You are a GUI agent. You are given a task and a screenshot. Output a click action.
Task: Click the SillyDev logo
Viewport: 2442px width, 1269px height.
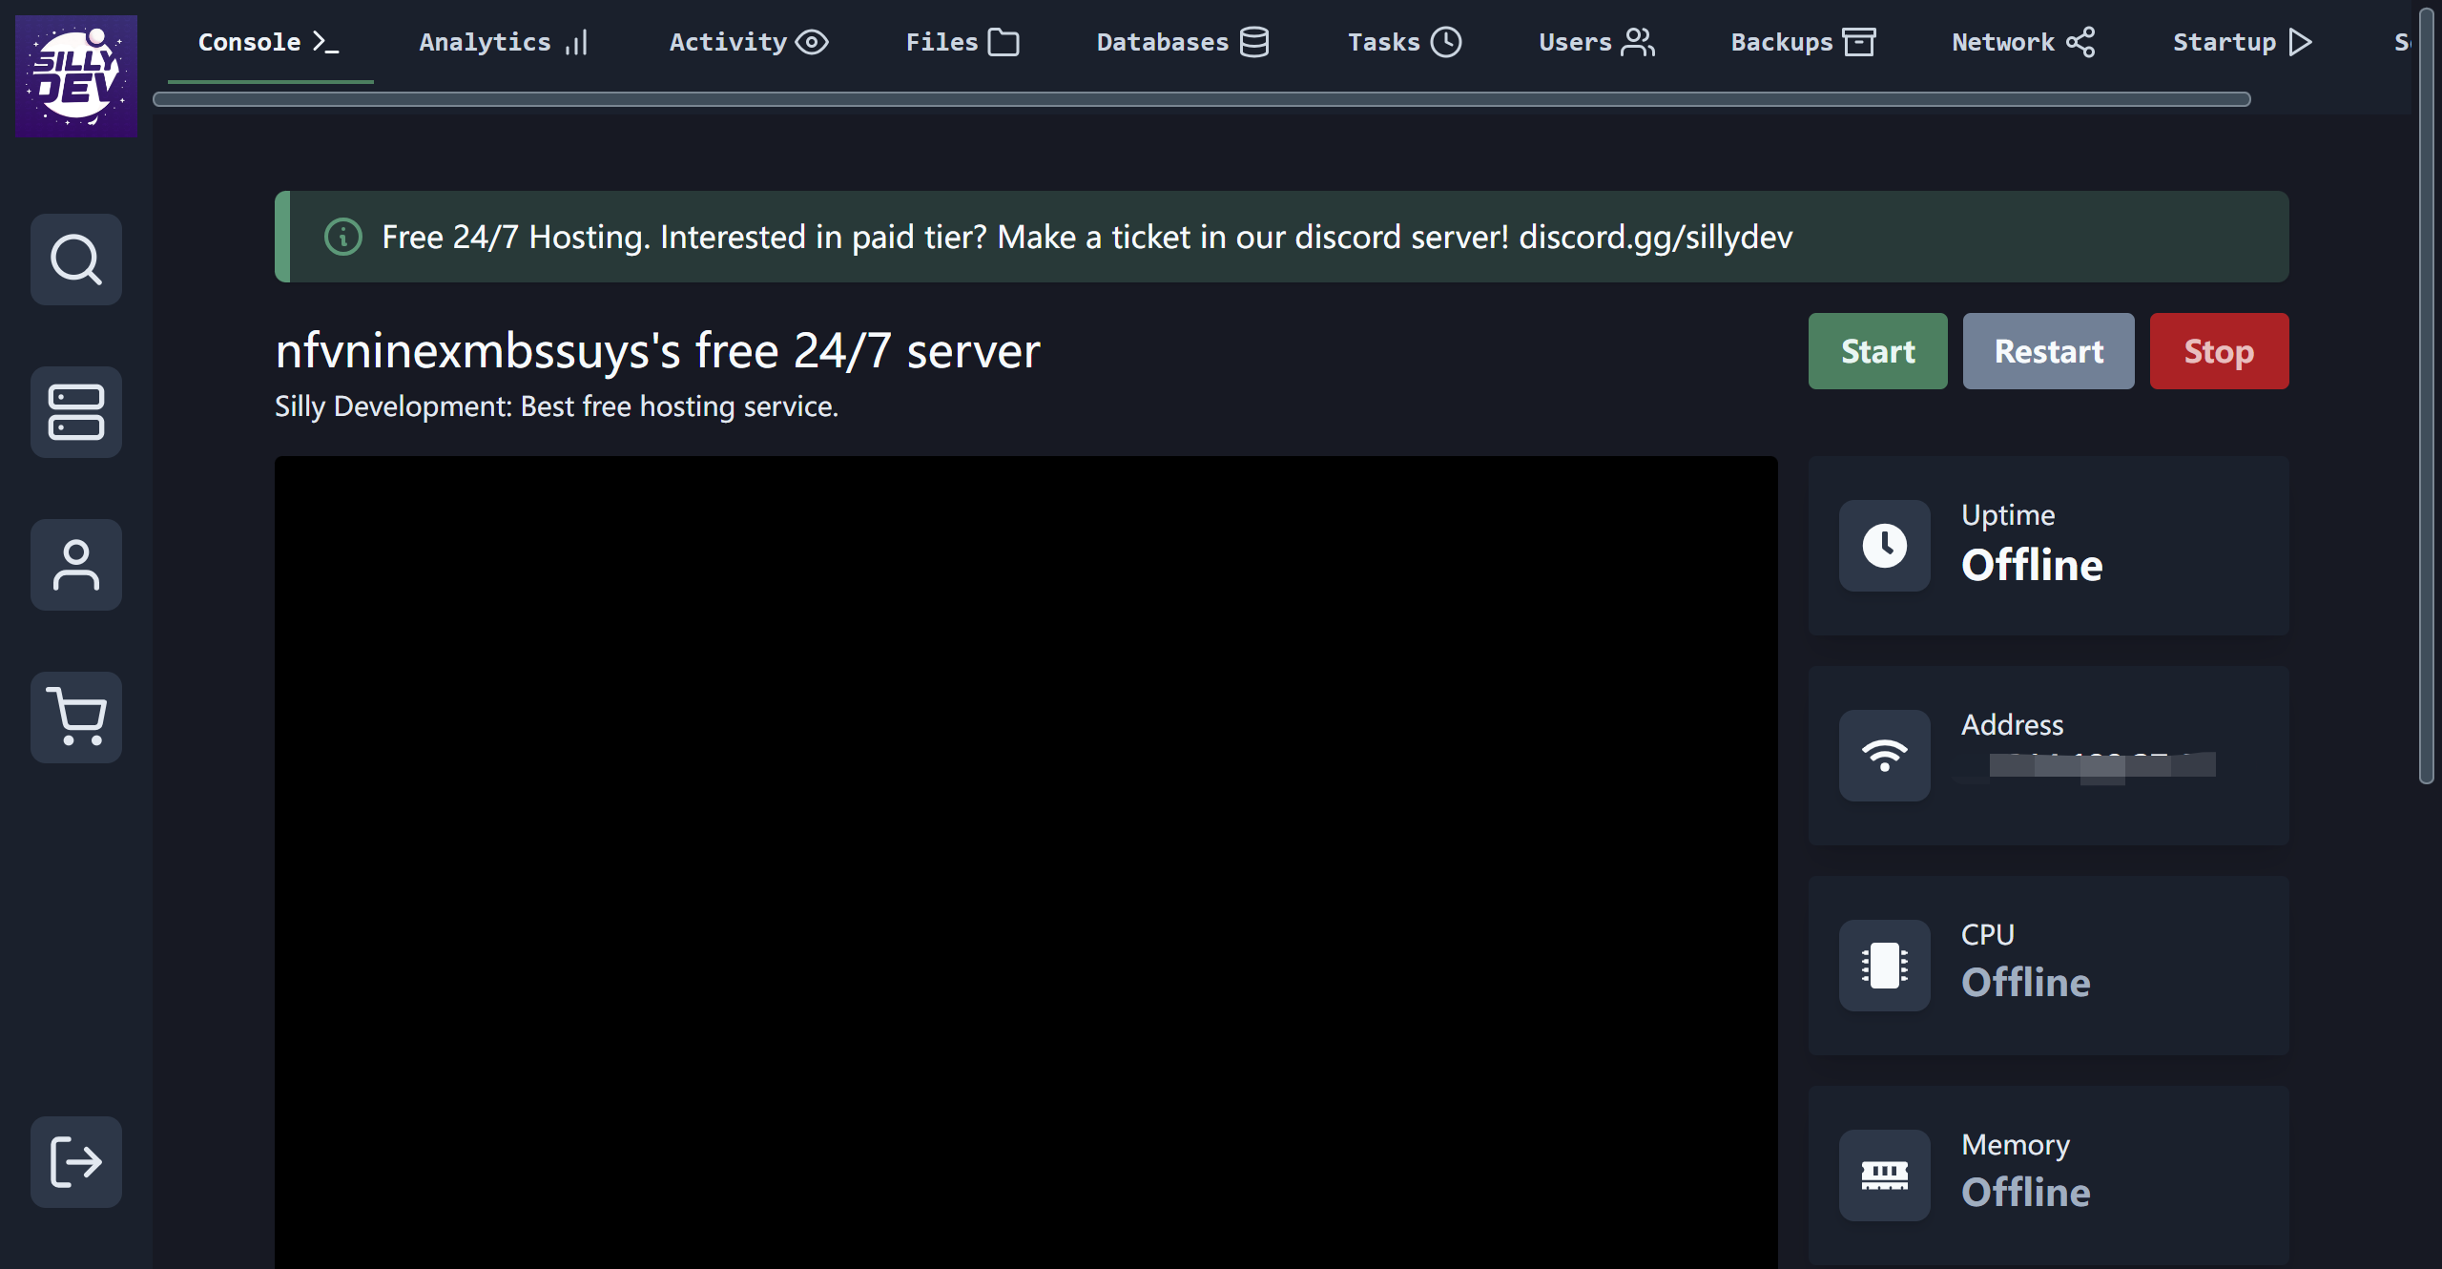[76, 75]
